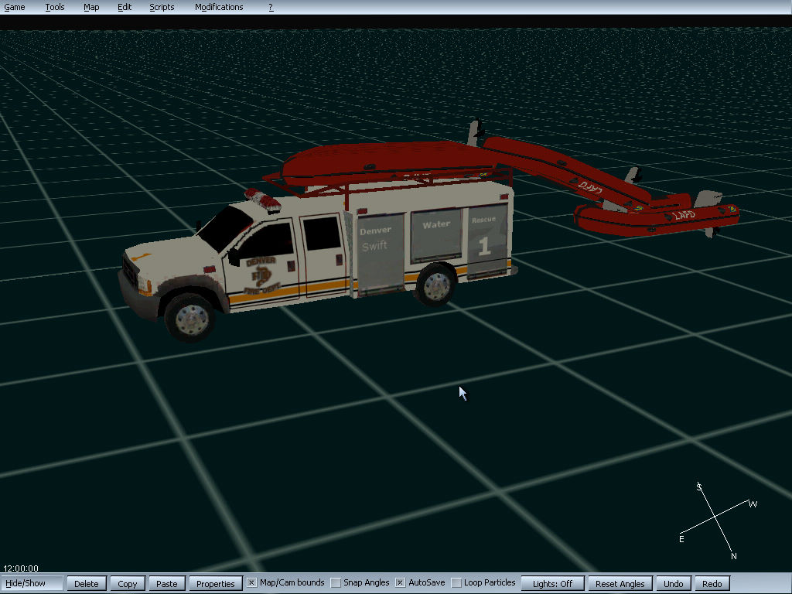Expand the Map menu
The height and width of the screenshot is (594, 792).
point(91,7)
